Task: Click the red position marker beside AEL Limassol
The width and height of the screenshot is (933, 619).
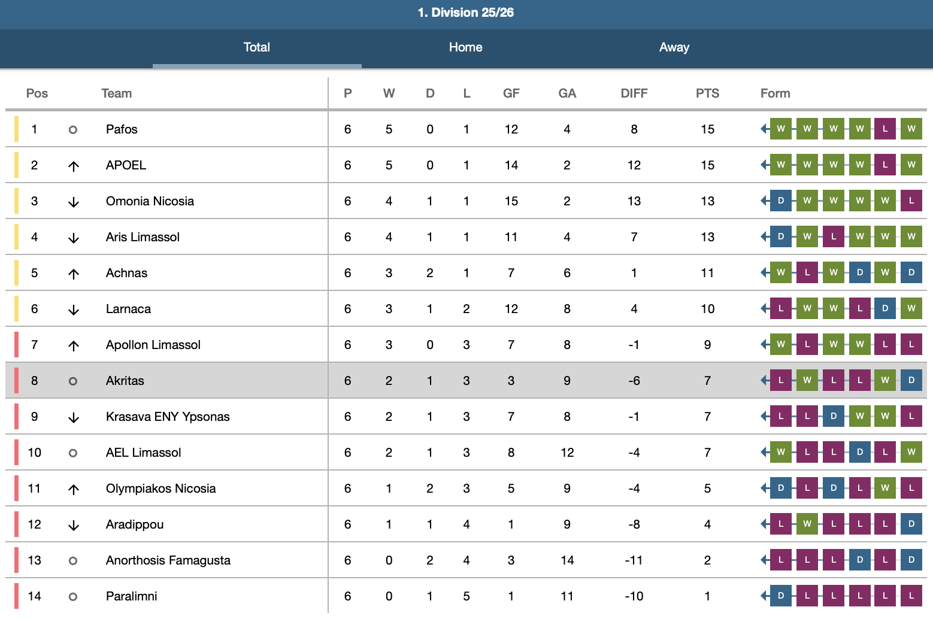Action: click(16, 453)
